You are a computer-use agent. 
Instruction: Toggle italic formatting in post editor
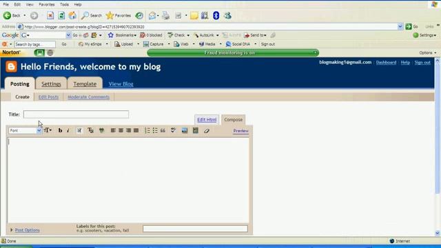[68, 130]
